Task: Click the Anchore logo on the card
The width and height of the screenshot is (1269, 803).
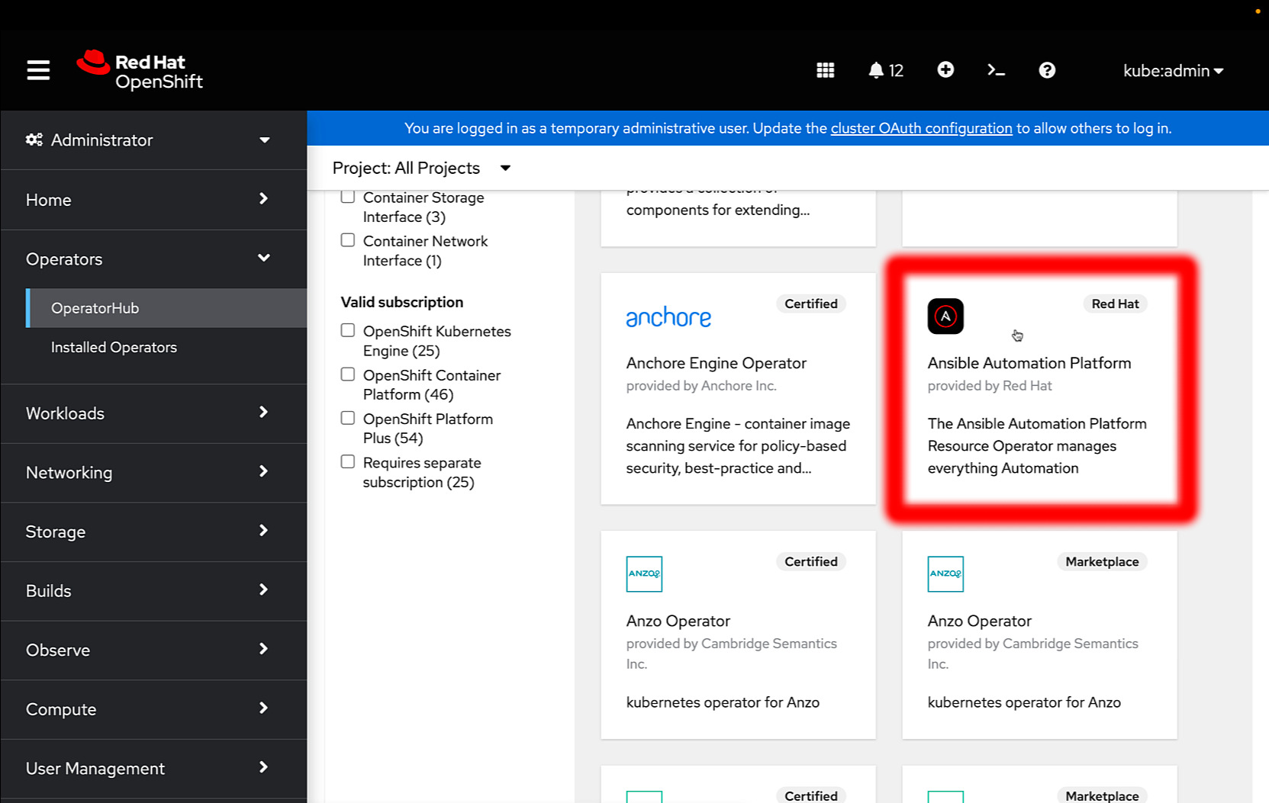Action: click(x=668, y=317)
